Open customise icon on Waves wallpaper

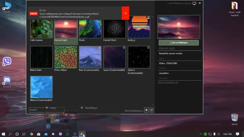click(51, 78)
